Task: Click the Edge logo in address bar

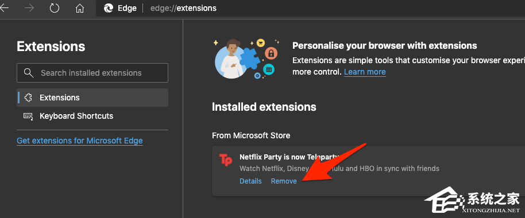Action: point(109,8)
